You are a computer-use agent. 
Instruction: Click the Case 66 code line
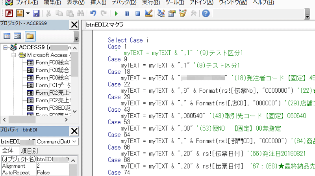click(x=119, y=148)
